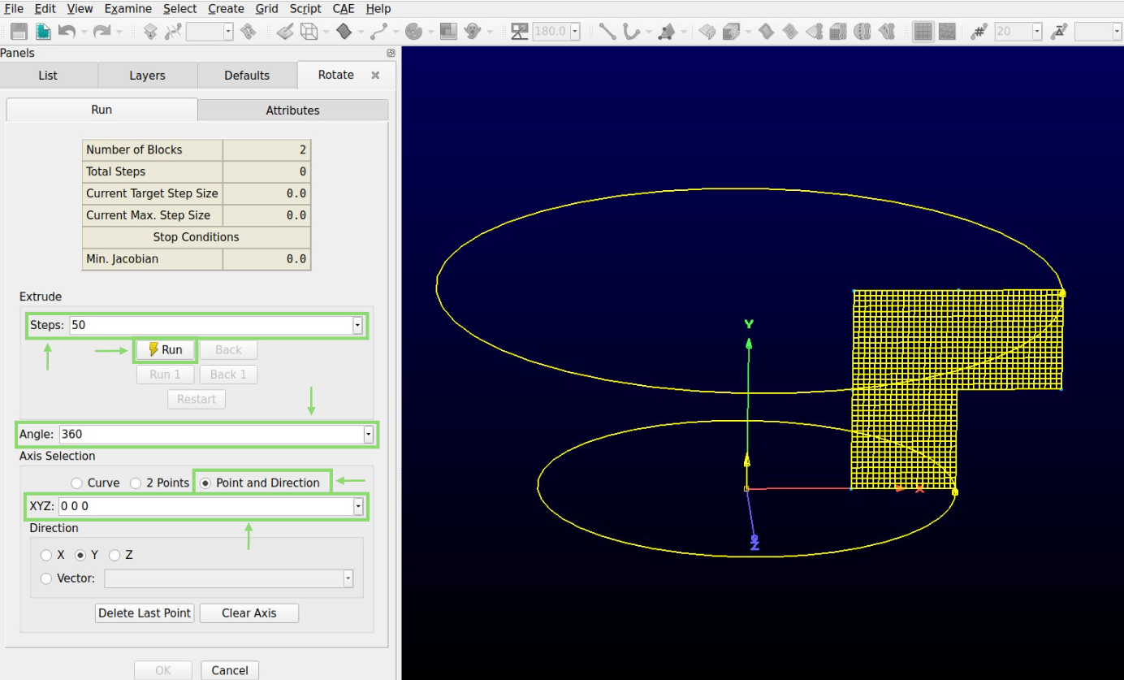Open the Vector field dropdown arrow
Screen dimensions: 1124x680
click(348, 578)
